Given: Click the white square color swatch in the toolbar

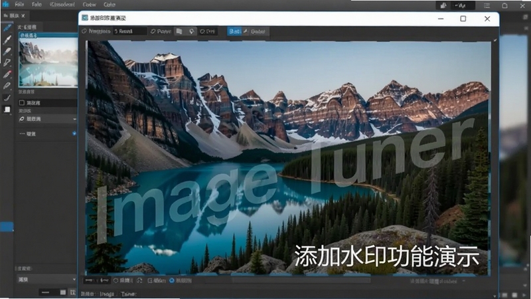Looking at the screenshot, I should (7, 109).
